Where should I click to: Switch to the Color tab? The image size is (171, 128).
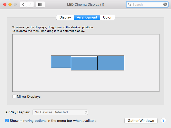tap(107, 17)
